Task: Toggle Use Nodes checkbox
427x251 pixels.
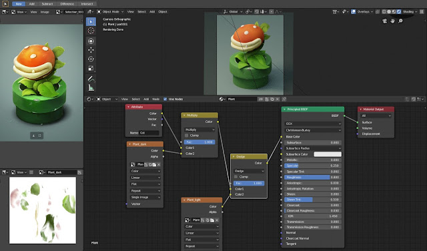Action: pyautogui.click(x=165, y=99)
